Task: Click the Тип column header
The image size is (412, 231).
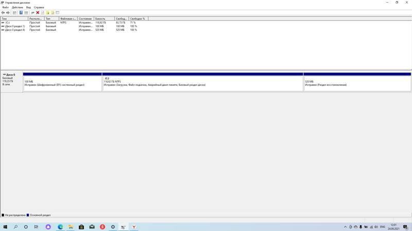Action: pos(51,18)
